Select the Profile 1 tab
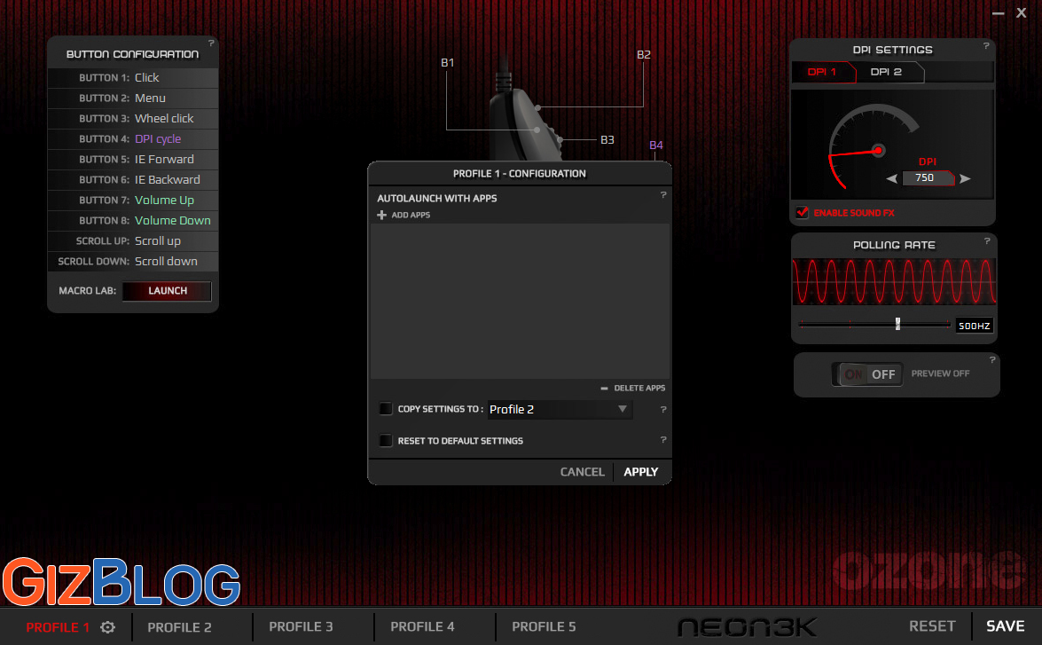This screenshot has width=1042, height=645. point(57,627)
